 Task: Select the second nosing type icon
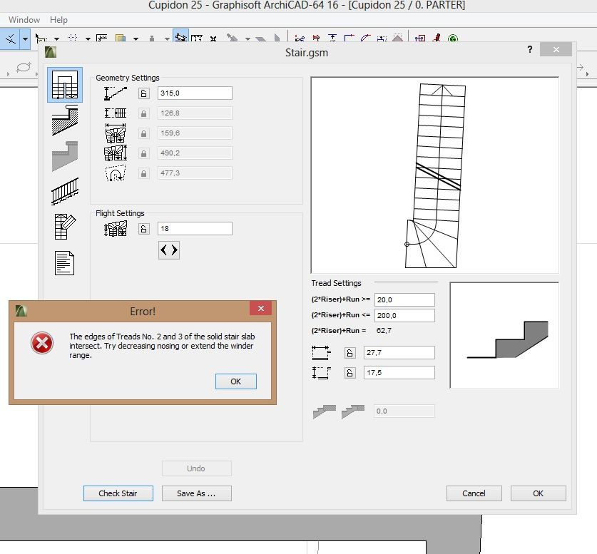[353, 411]
